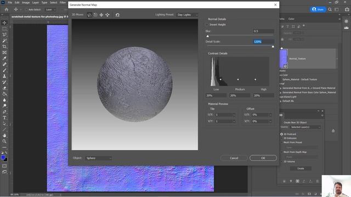Open the Object Sphere dropdown

(x=99, y=158)
